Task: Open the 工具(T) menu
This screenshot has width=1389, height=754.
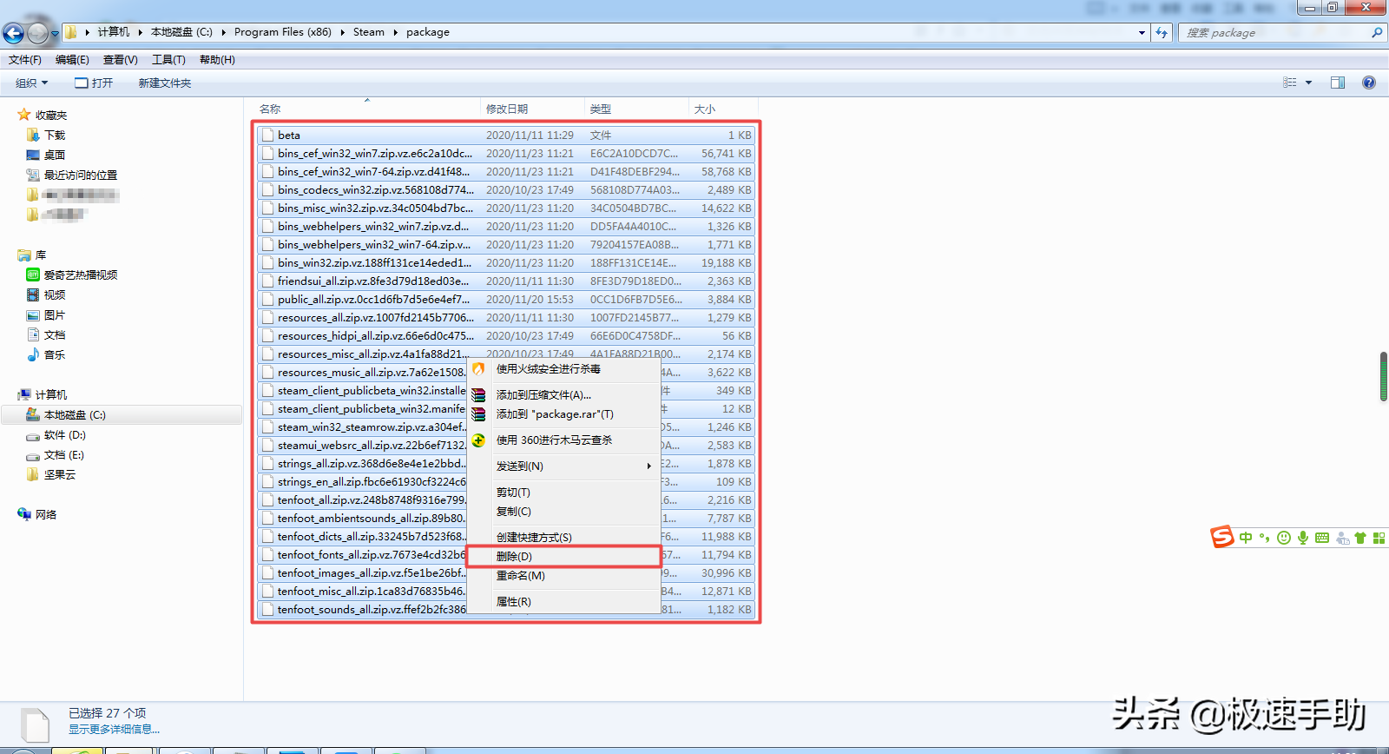Action: 168,60
